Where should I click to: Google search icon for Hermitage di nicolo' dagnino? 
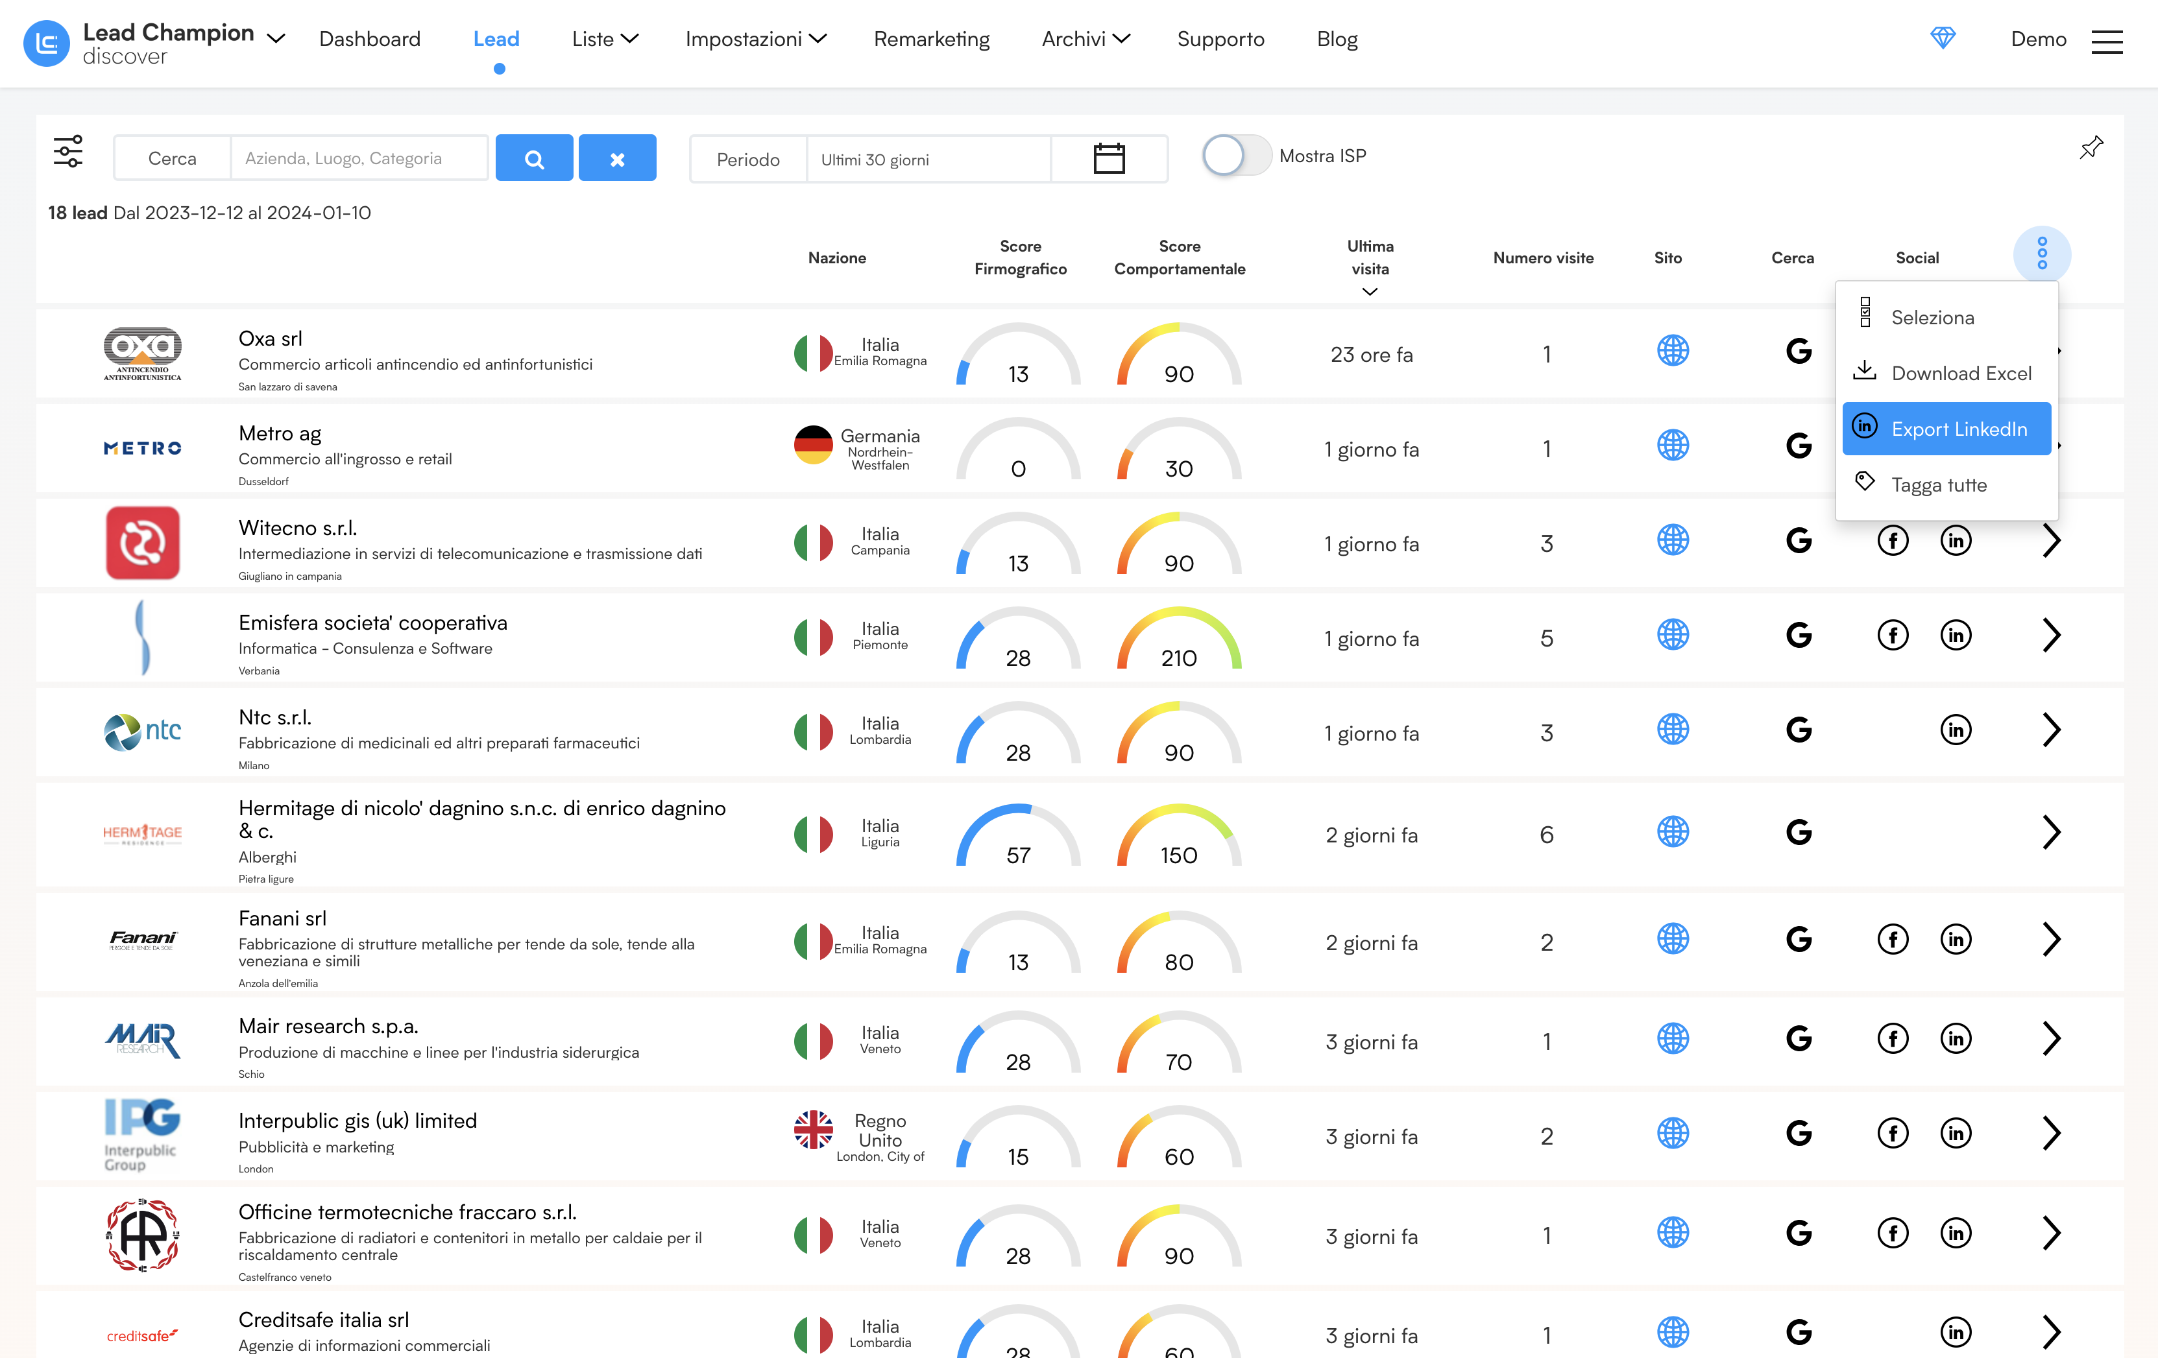(x=1798, y=832)
